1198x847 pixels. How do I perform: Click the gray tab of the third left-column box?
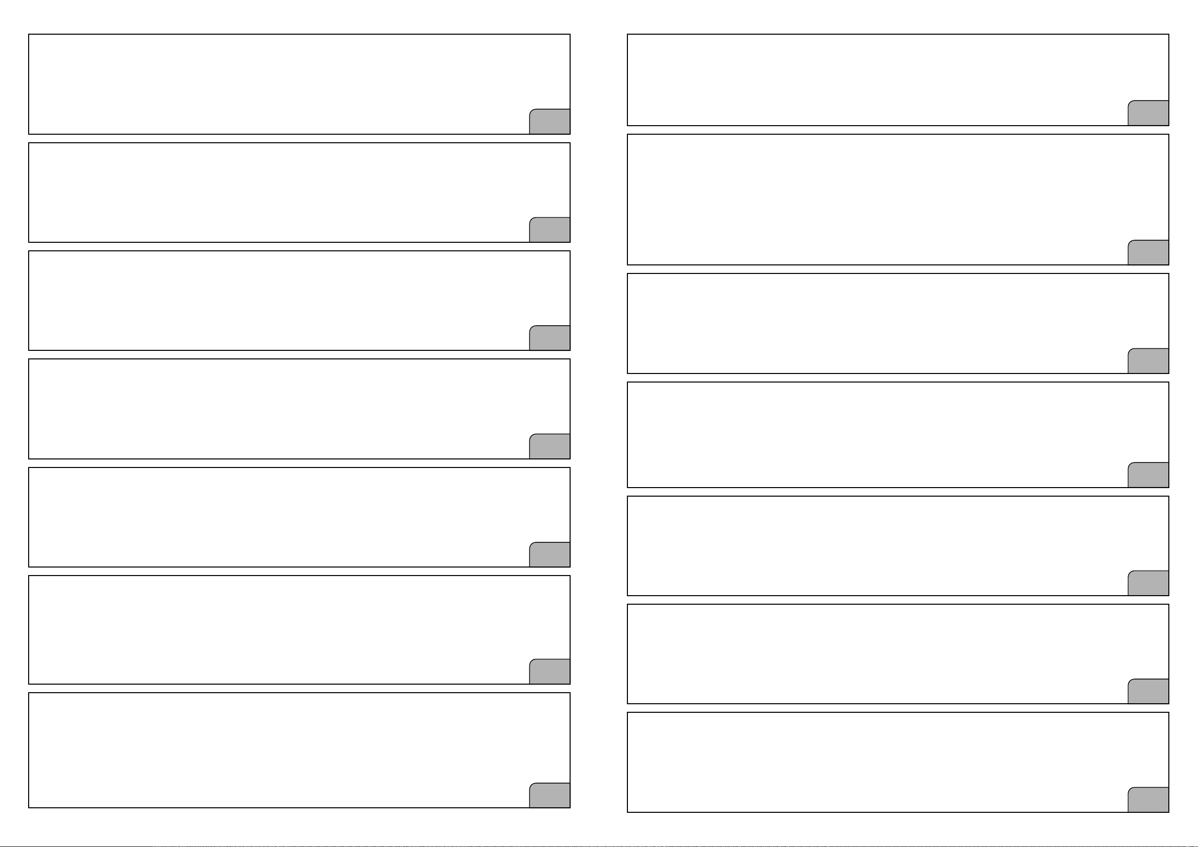(549, 338)
